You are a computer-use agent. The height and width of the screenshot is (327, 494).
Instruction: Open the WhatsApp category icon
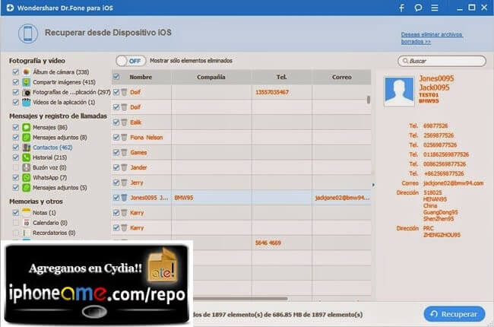click(x=26, y=177)
